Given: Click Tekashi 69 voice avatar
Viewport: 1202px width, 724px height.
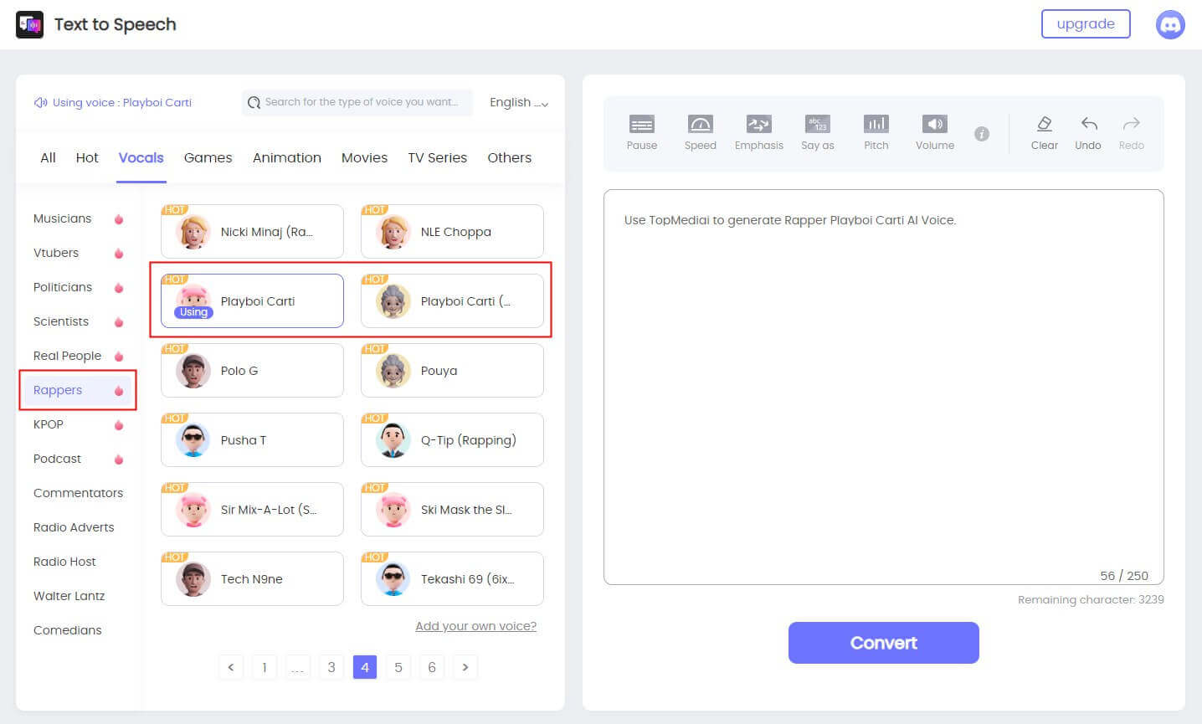Looking at the screenshot, I should (393, 579).
